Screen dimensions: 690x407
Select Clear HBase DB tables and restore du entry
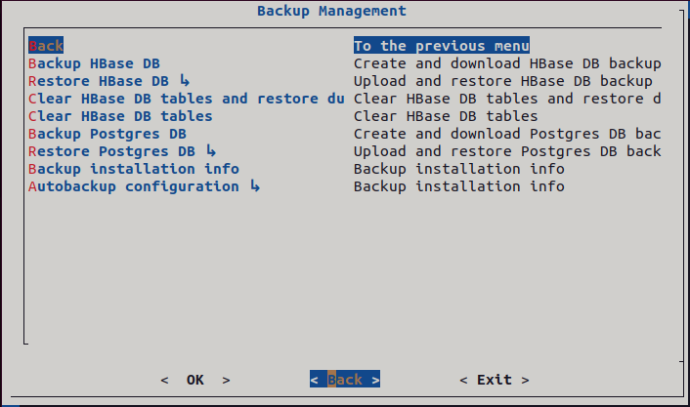187,99
